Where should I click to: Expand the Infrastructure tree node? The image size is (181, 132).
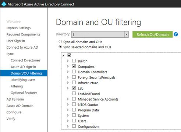(68, 83)
